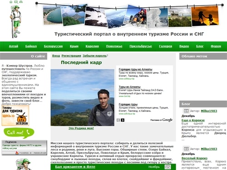Click the sunset climbers silhouette photo in header
227x170 pixels.
point(205,16)
